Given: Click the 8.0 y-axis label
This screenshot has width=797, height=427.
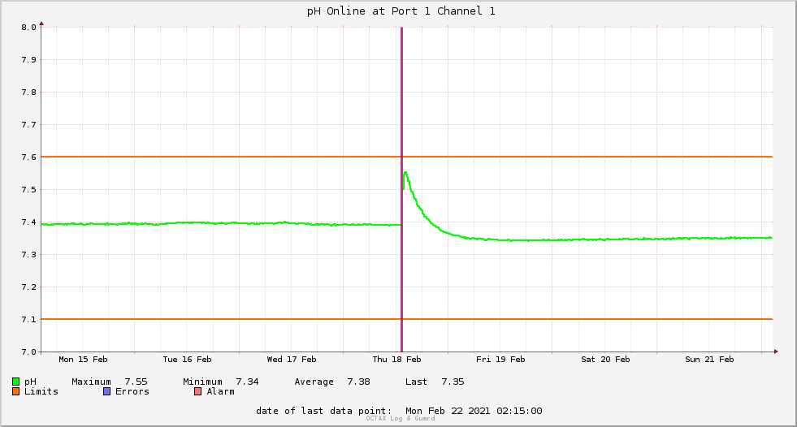Looking at the screenshot, I should 29,28.
